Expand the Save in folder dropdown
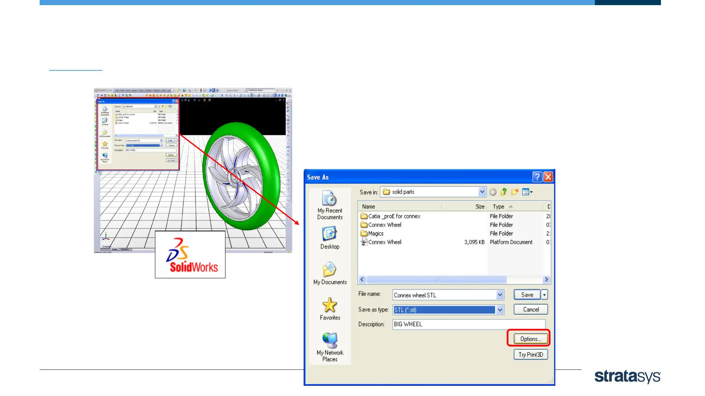The width and height of the screenshot is (705, 396). (x=482, y=192)
